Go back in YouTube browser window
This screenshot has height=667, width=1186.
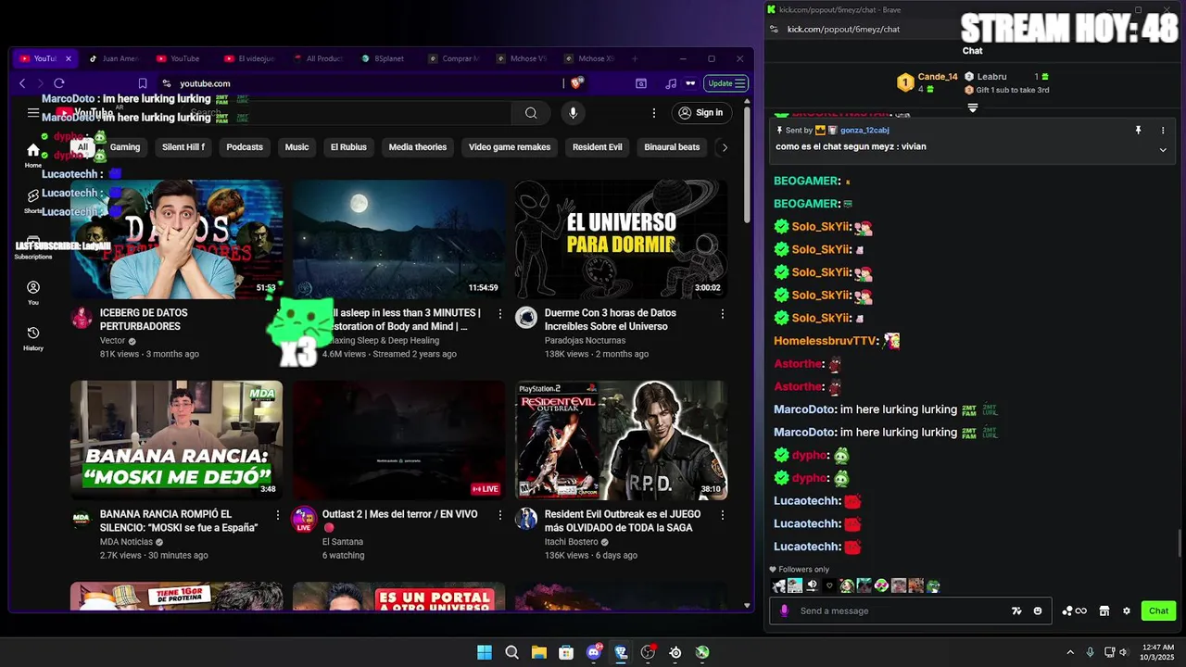(22, 83)
